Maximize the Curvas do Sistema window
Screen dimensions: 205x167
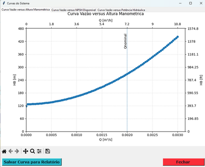coord(191,3)
